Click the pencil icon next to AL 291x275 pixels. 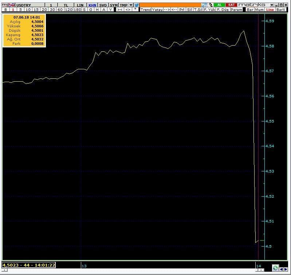pyautogui.click(x=210, y=5)
